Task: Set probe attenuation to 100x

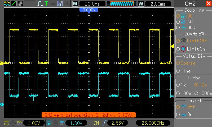Action: (x=183, y=93)
